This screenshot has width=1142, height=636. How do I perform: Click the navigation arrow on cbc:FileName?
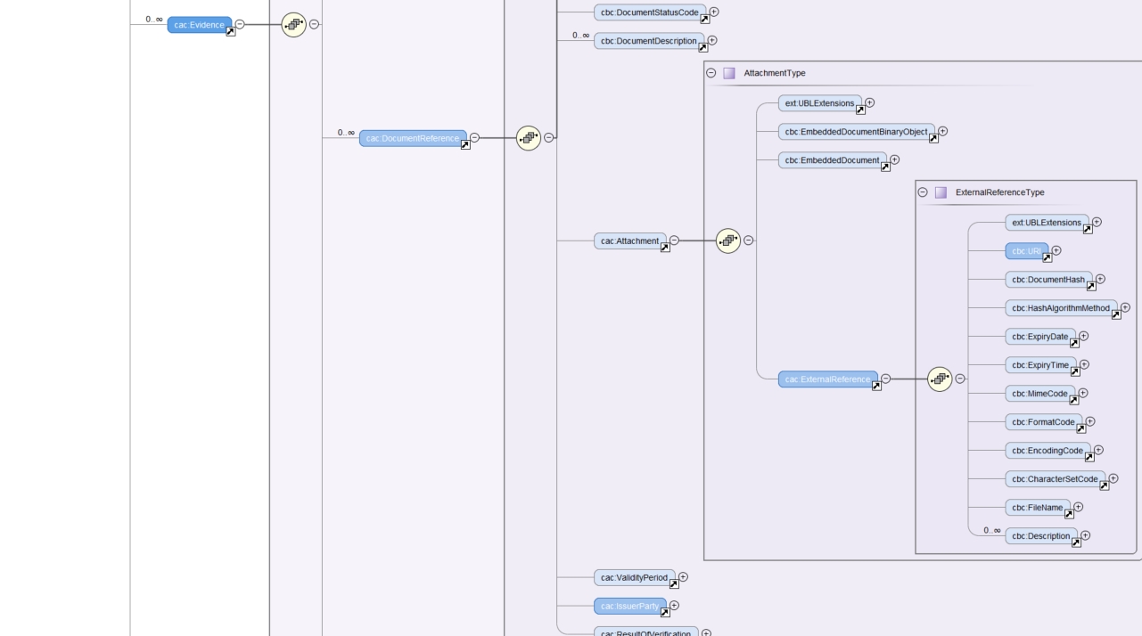(x=1067, y=513)
